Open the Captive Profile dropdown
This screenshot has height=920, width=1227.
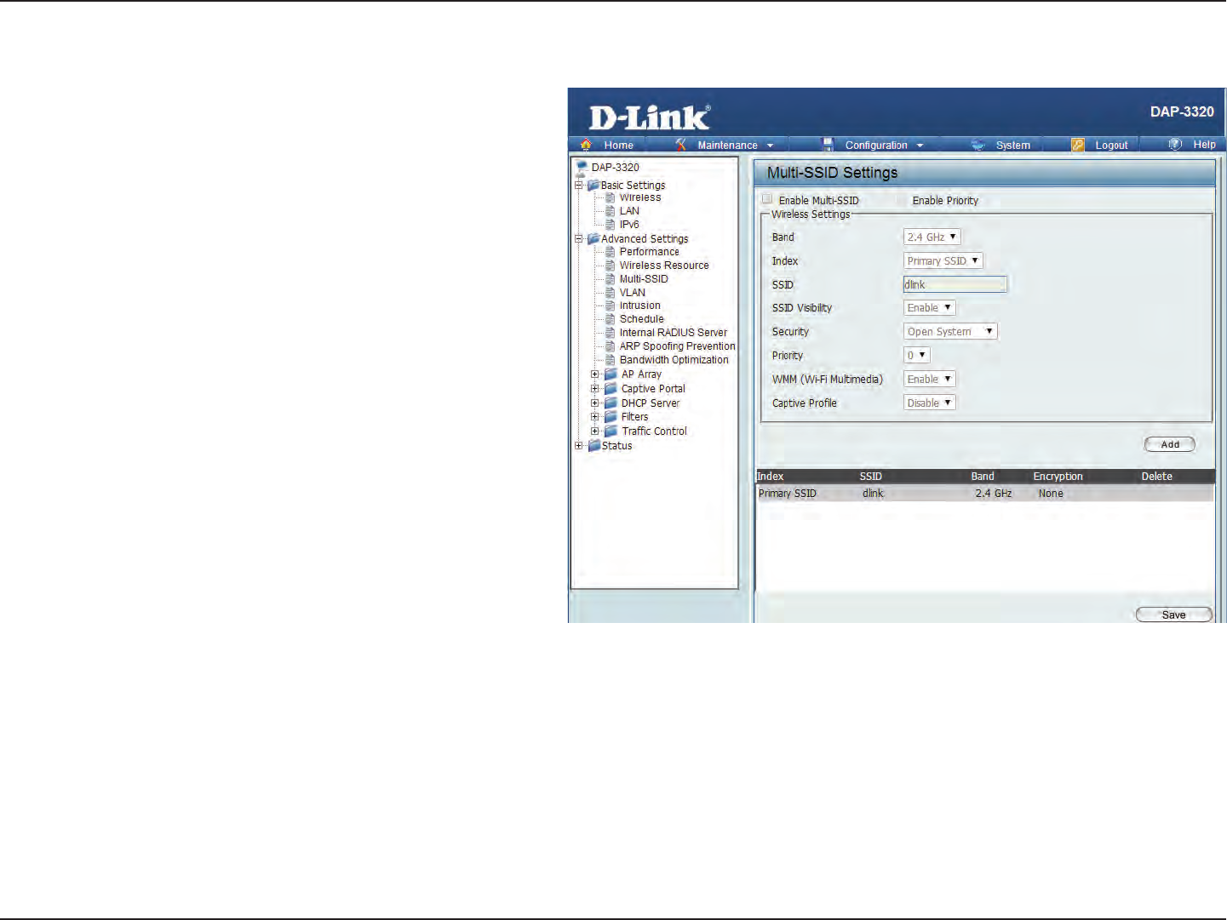(x=929, y=403)
